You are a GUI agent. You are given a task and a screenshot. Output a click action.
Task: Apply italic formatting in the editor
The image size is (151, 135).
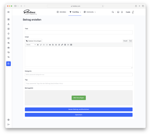point(41,45)
